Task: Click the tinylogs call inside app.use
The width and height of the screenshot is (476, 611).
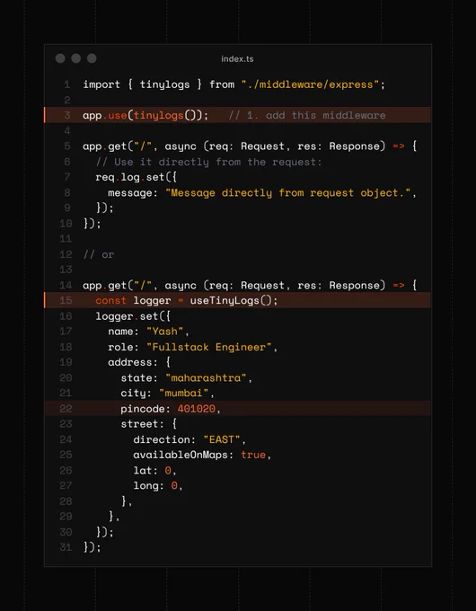Action: 158,115
